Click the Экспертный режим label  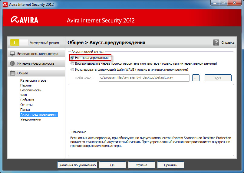coord(44,43)
